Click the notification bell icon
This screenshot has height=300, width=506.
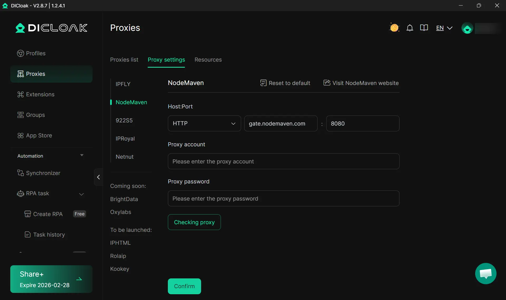click(x=410, y=28)
